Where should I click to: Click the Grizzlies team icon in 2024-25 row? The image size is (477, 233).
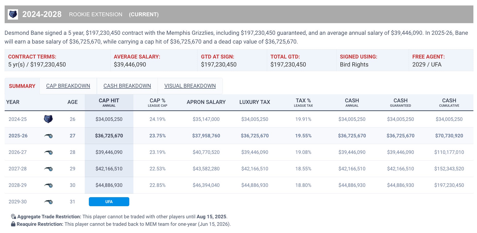pyautogui.click(x=48, y=119)
